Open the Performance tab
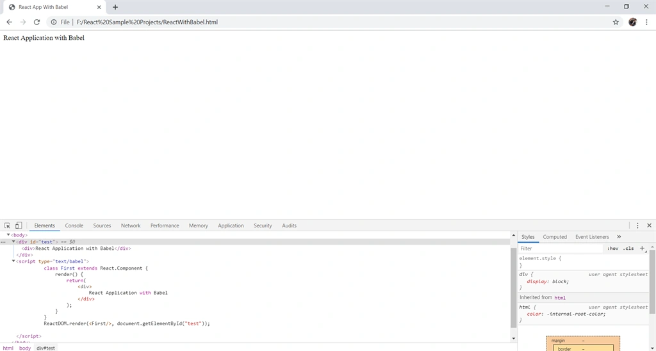The height and width of the screenshot is (351, 656). coord(165,225)
